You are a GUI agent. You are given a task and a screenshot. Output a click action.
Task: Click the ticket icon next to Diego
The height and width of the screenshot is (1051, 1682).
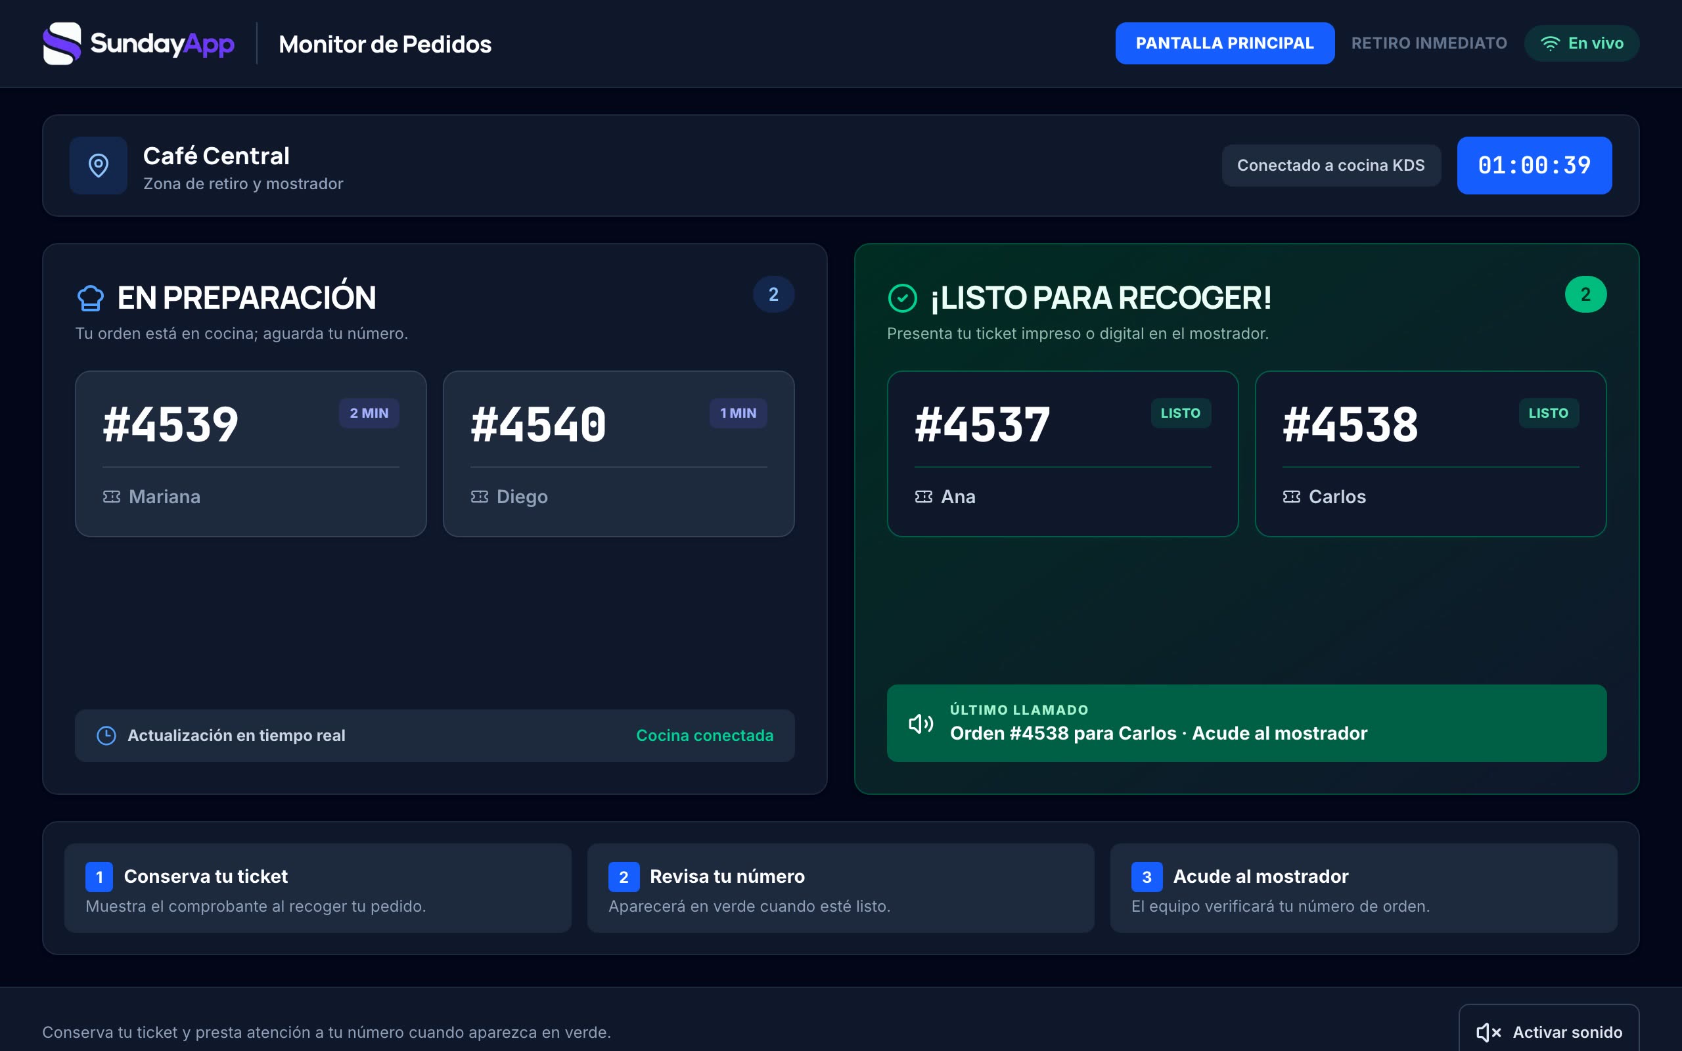480,497
